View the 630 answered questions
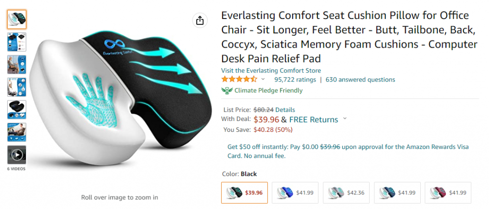The width and height of the screenshot is (489, 209). 360,80
